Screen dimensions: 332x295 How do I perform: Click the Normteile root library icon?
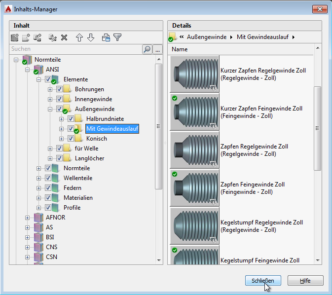[x=27, y=60]
